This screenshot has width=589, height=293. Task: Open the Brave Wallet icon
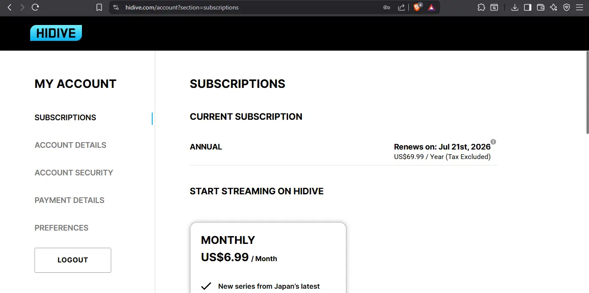click(x=541, y=7)
